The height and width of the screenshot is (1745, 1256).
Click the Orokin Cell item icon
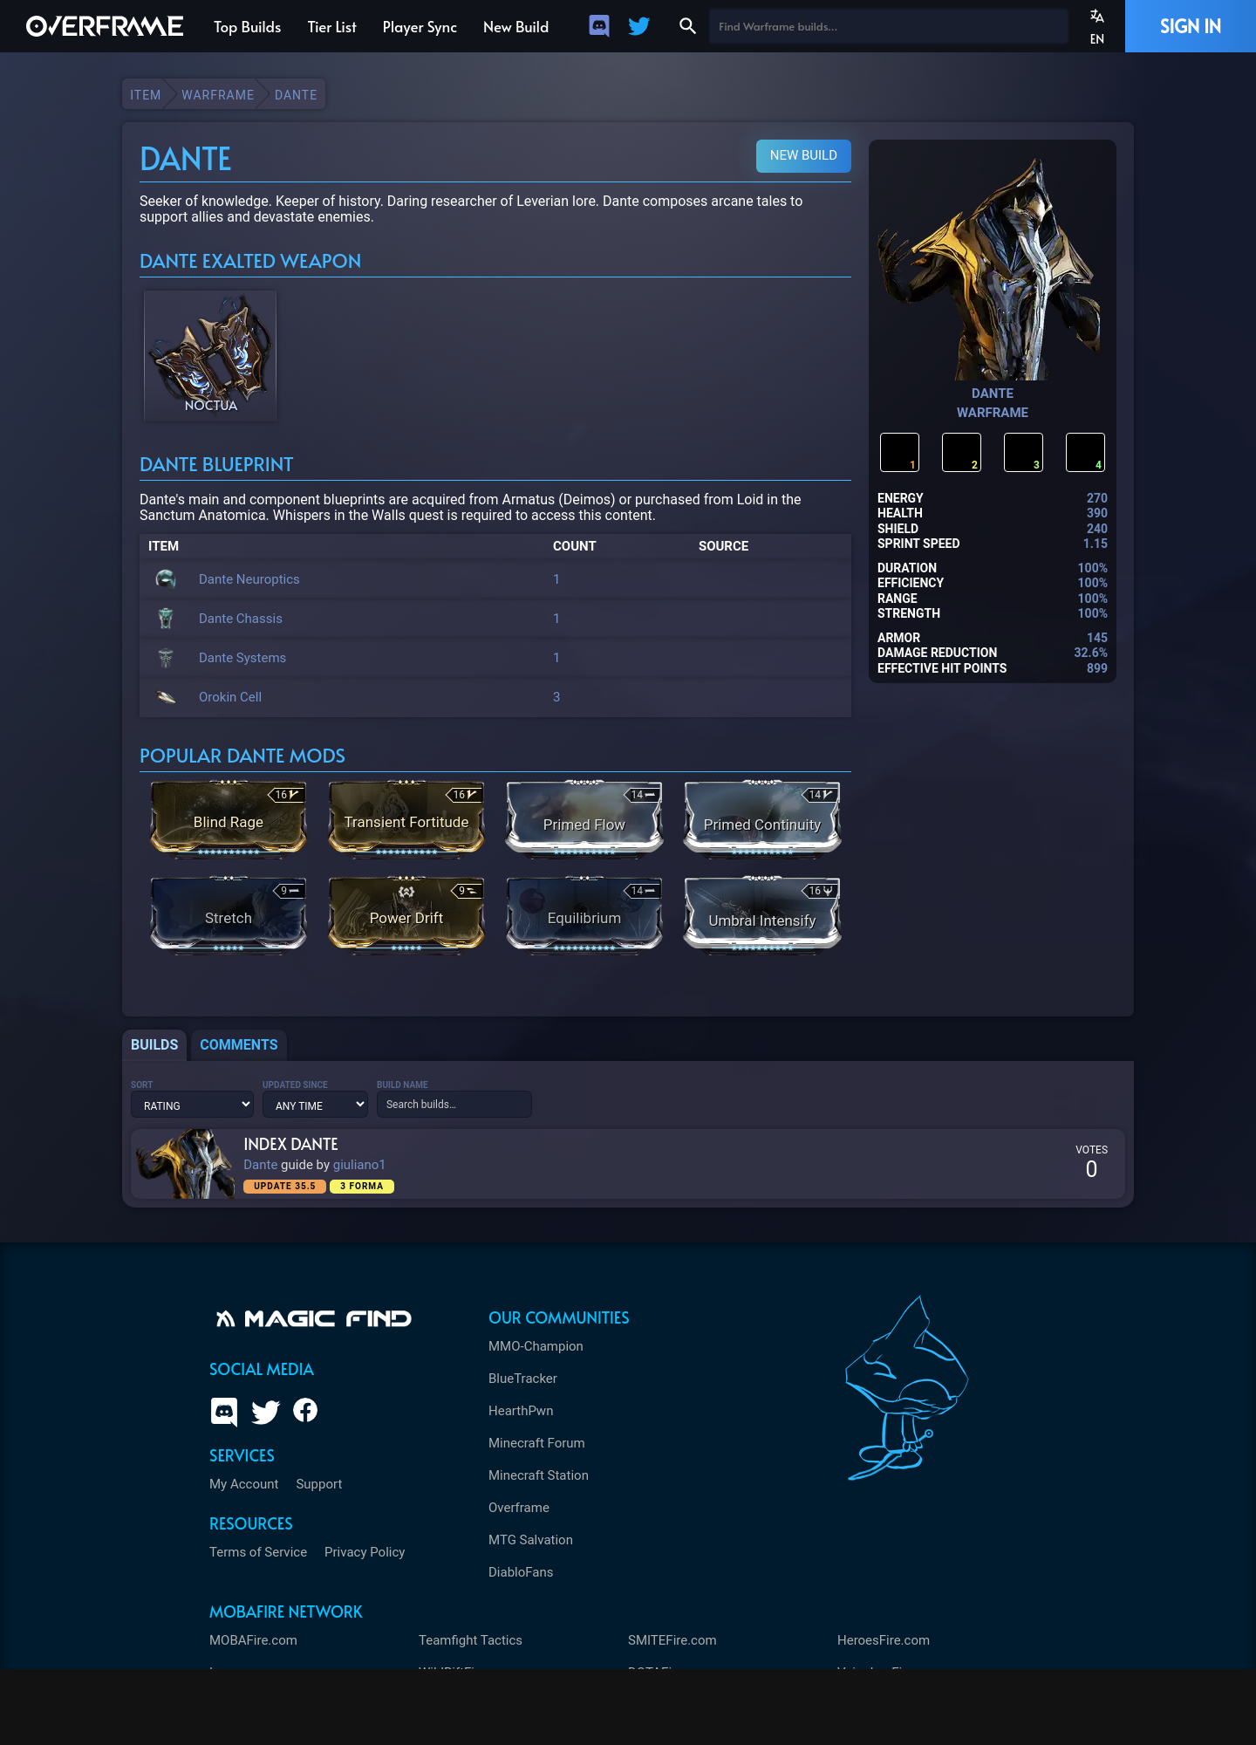point(166,696)
